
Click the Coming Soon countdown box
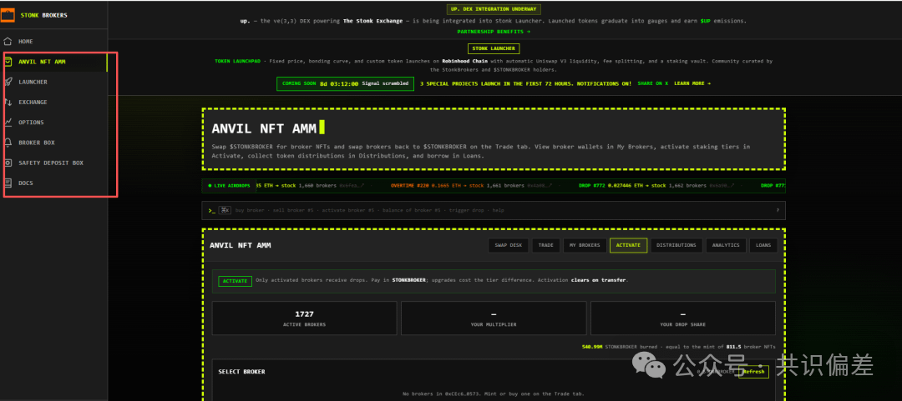point(345,84)
